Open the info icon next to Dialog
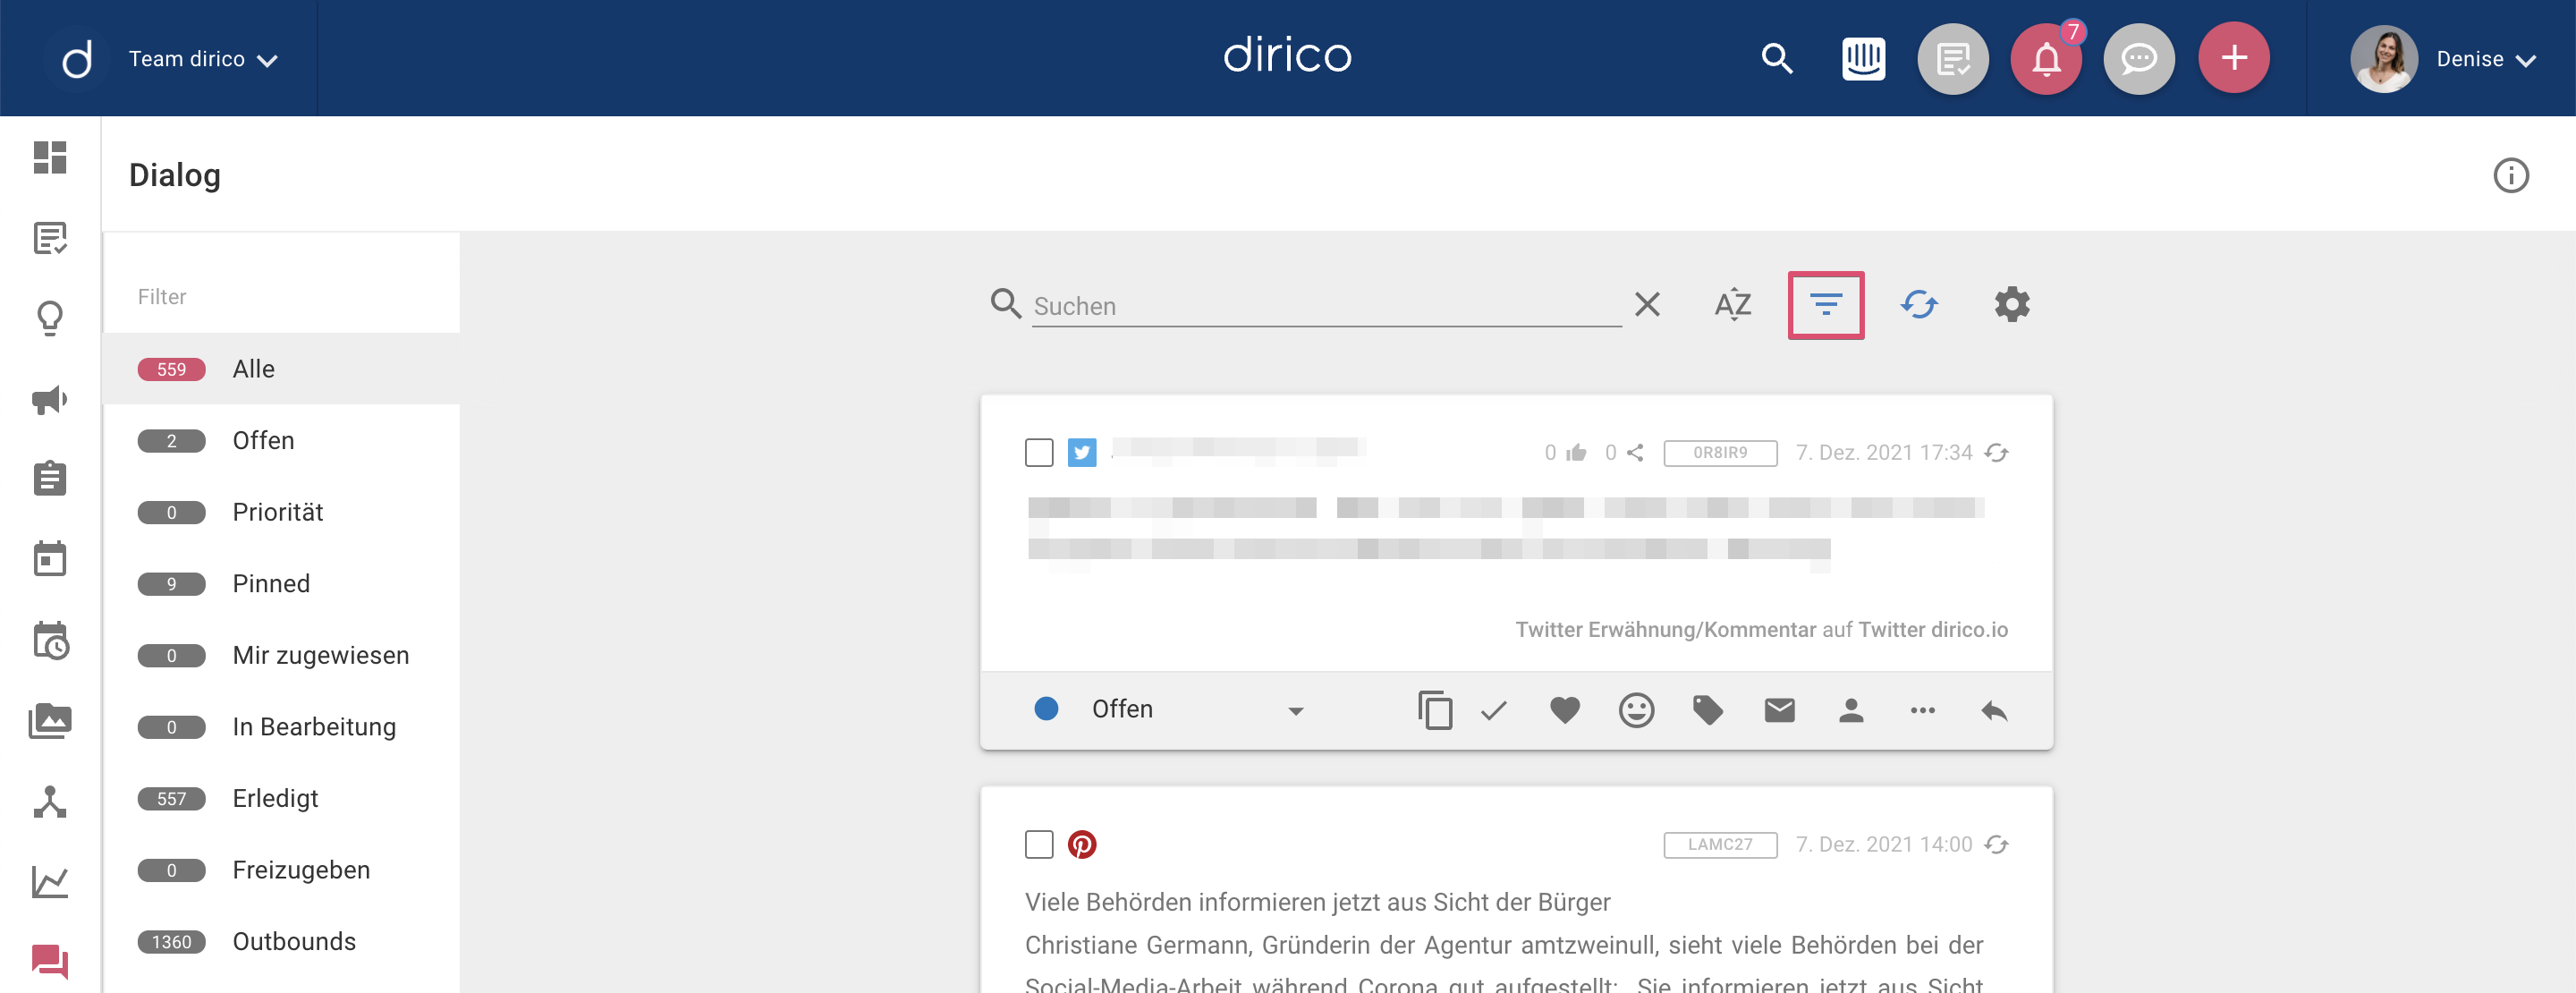Image resolution: width=2576 pixels, height=993 pixels. [2510, 175]
